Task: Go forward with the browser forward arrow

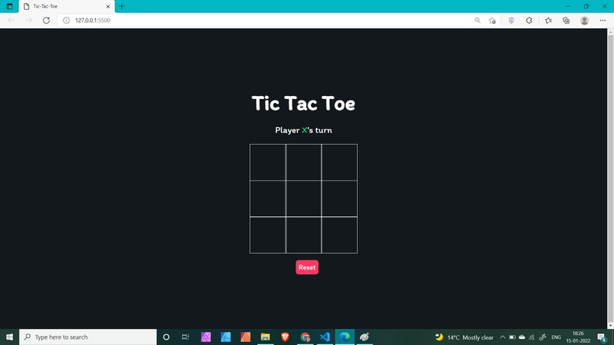Action: (x=29, y=21)
